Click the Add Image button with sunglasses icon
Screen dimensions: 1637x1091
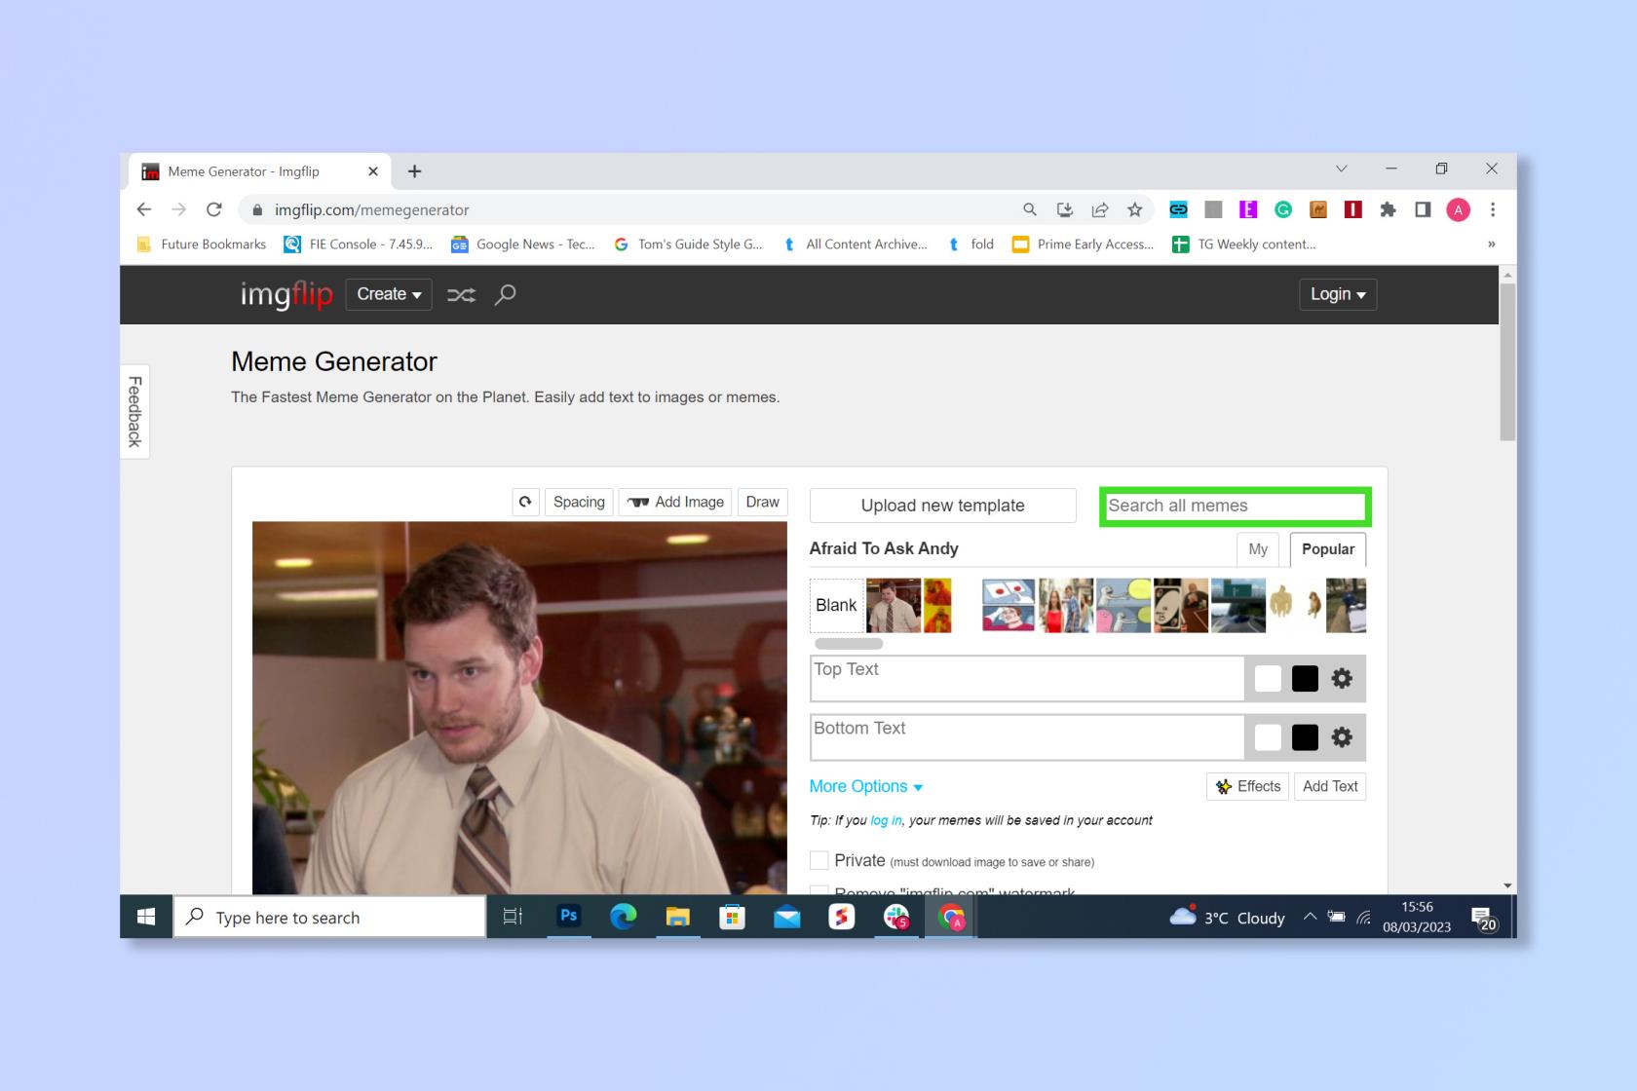(675, 502)
